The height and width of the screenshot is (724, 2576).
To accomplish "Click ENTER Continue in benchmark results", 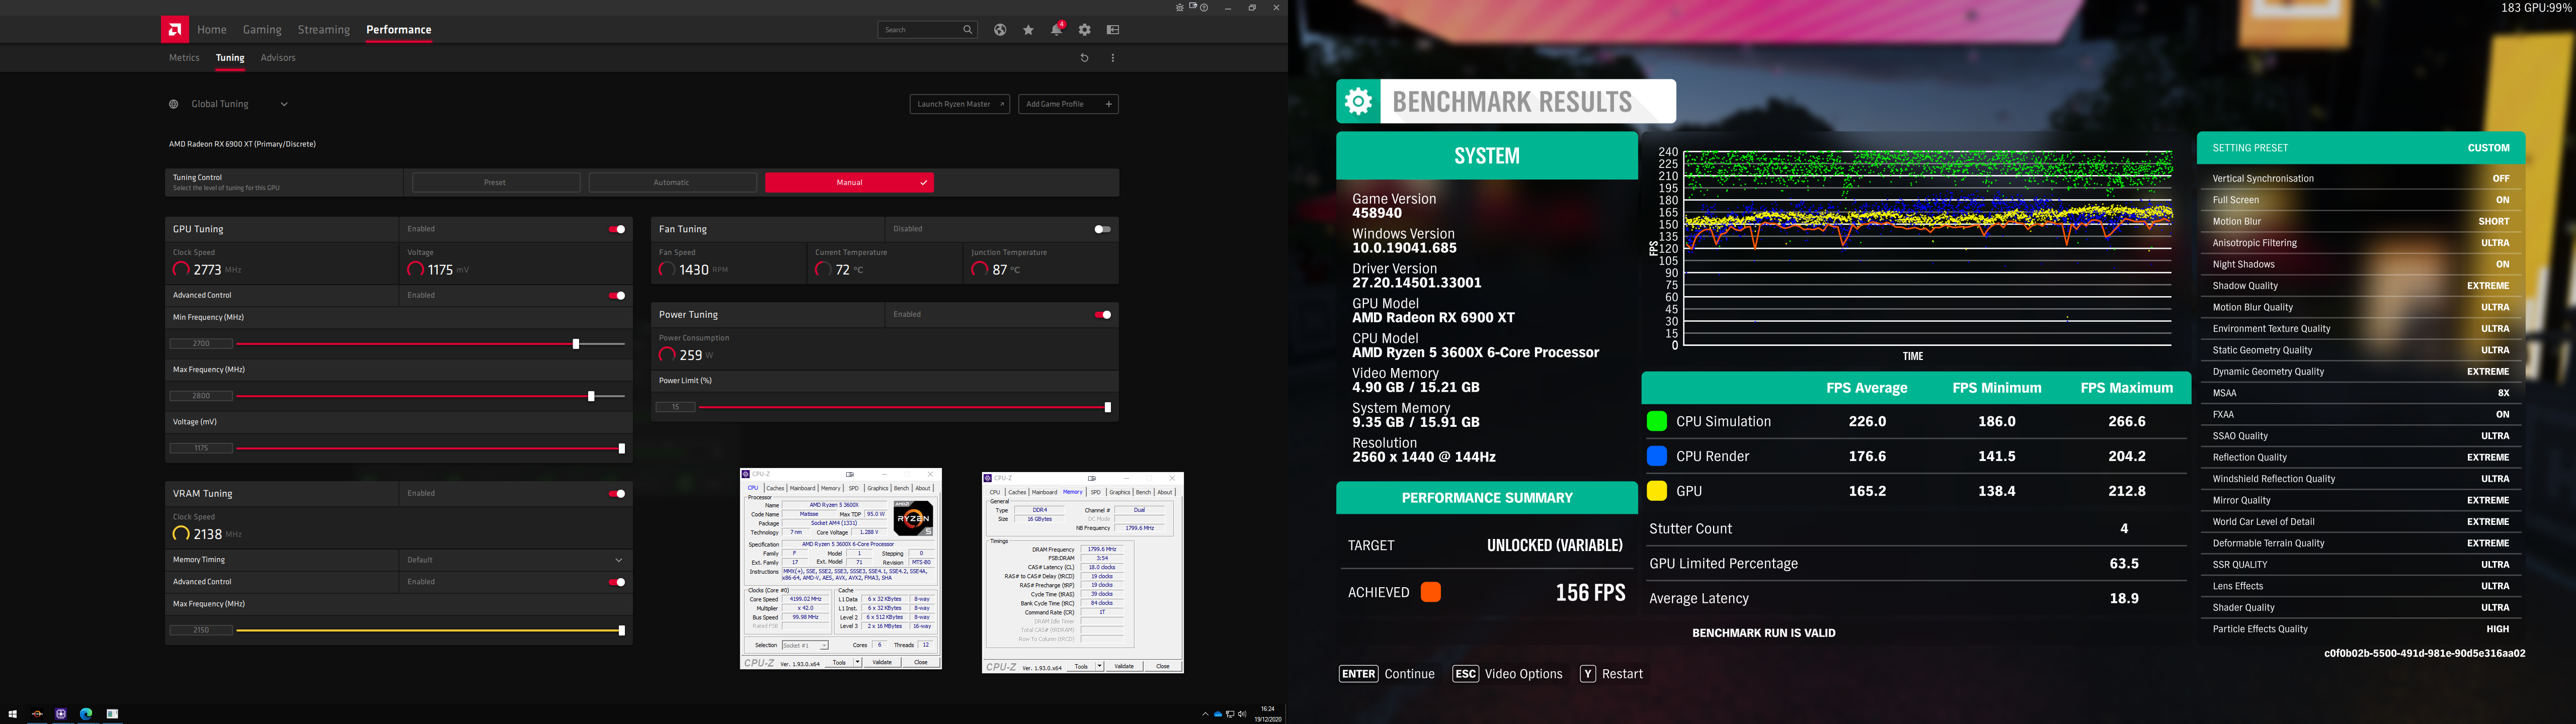I will click(x=1387, y=674).
